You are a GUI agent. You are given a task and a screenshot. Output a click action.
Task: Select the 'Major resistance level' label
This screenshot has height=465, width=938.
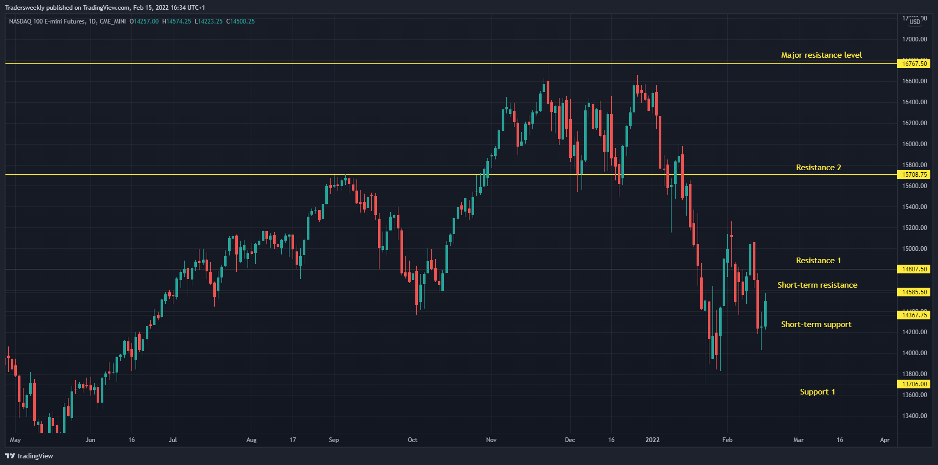(x=821, y=55)
